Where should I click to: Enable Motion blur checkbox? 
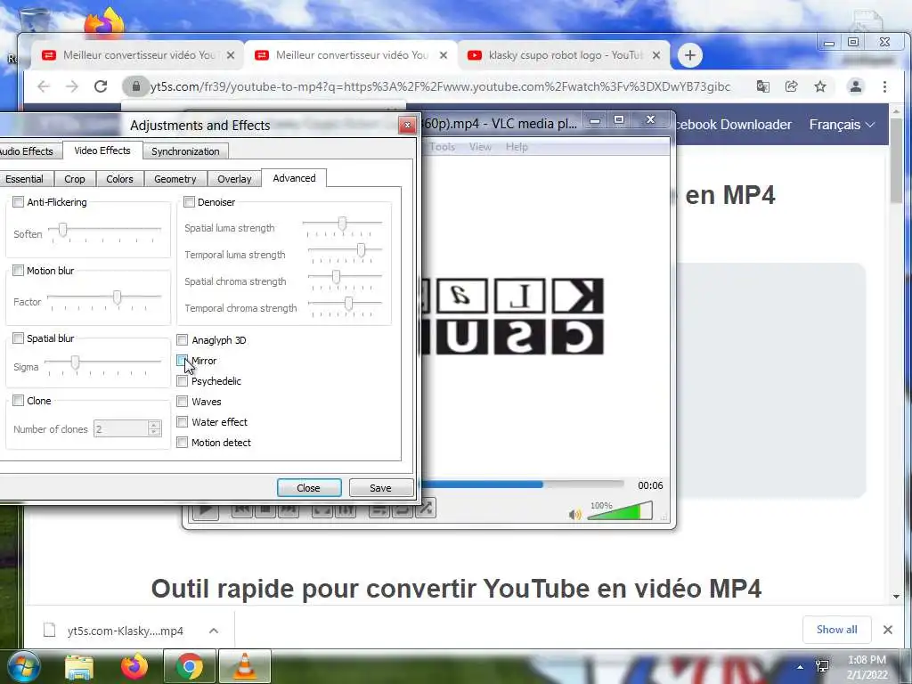18,271
